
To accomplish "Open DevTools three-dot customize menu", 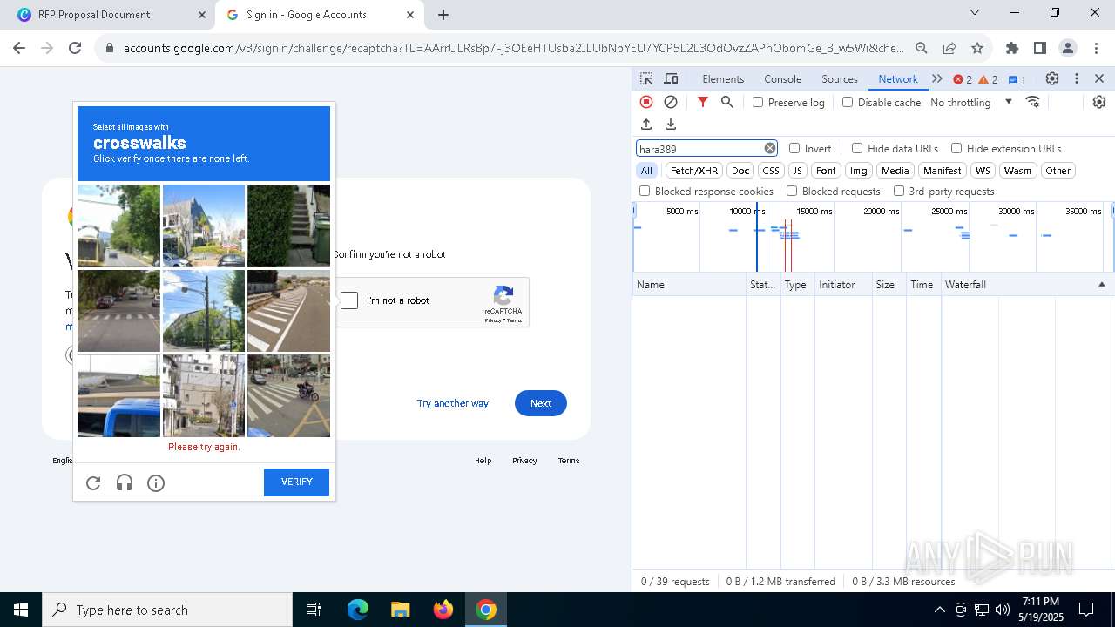I will point(1077,78).
